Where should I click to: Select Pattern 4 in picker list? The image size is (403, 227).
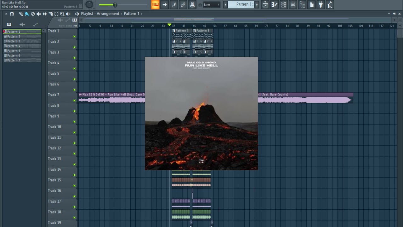pyautogui.click(x=22, y=46)
